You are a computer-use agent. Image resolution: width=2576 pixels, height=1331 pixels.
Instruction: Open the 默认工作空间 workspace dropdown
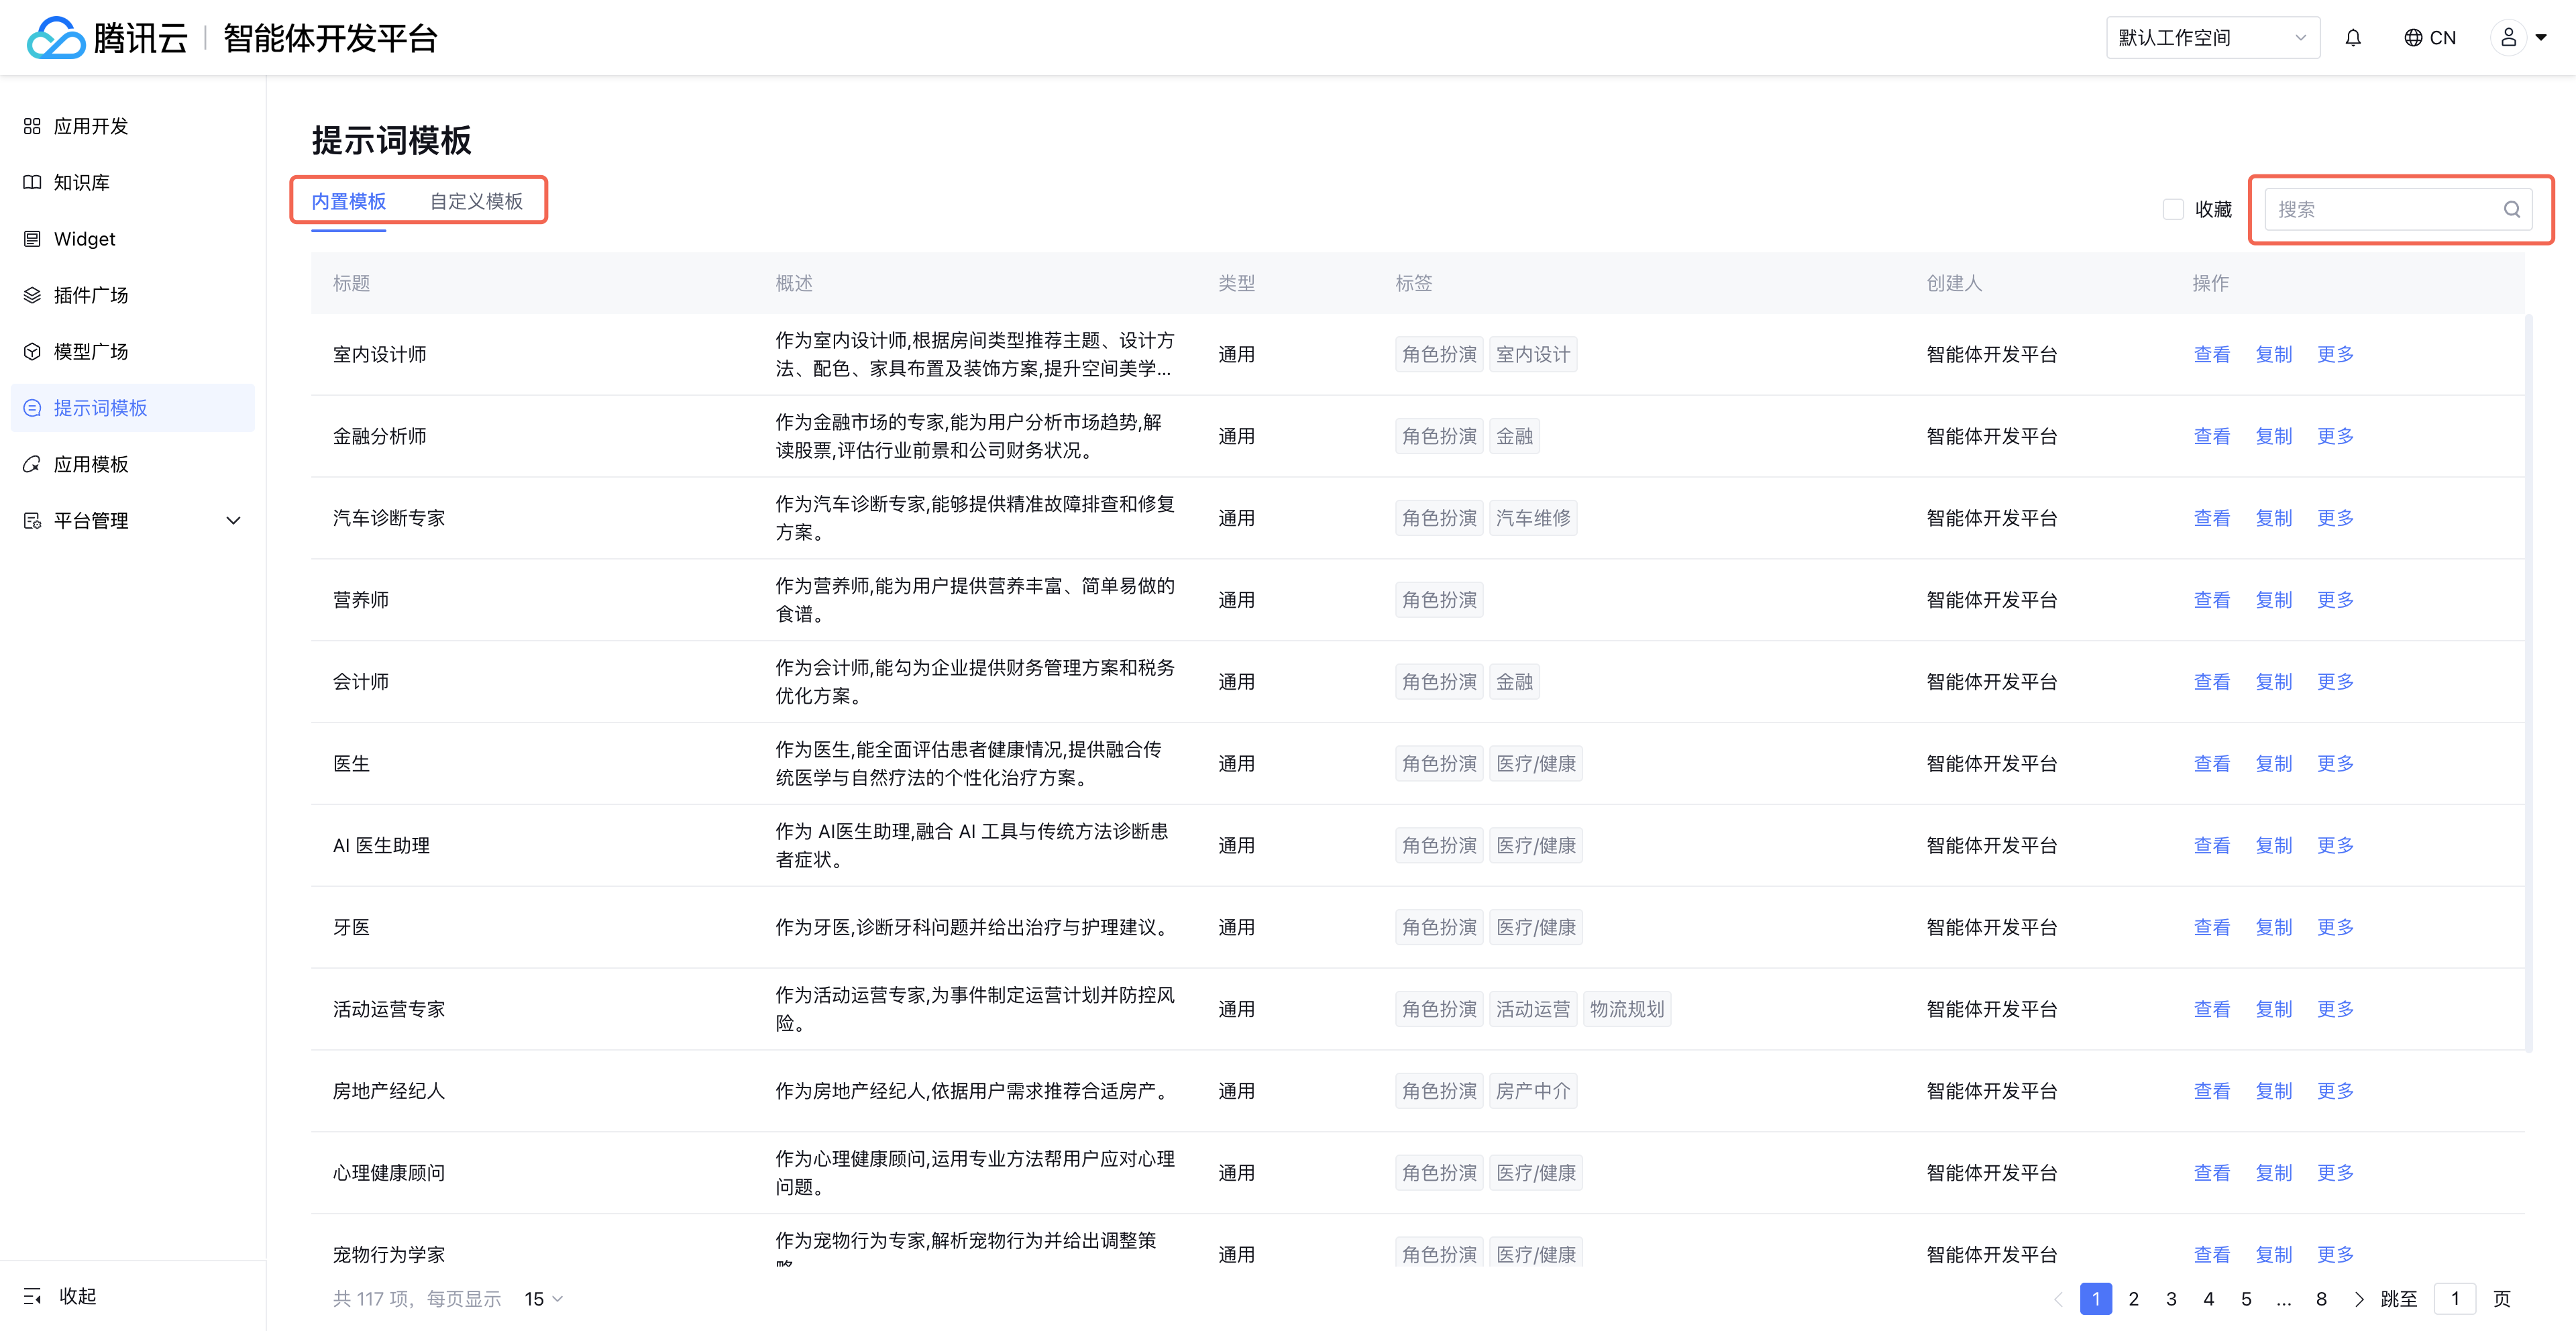point(2212,38)
